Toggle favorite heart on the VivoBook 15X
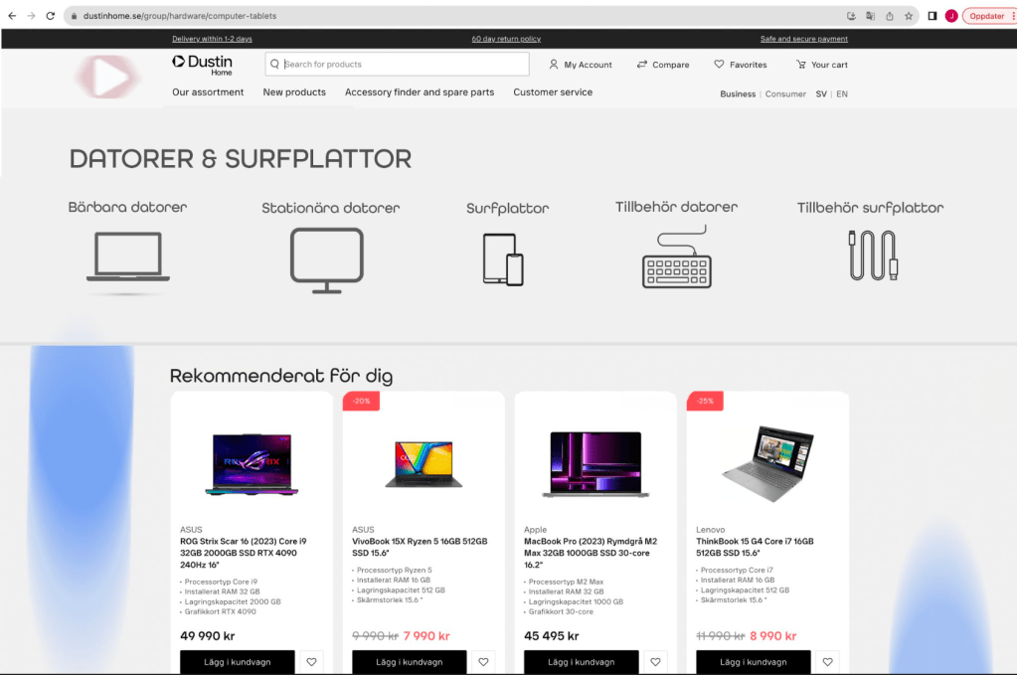 tap(483, 662)
